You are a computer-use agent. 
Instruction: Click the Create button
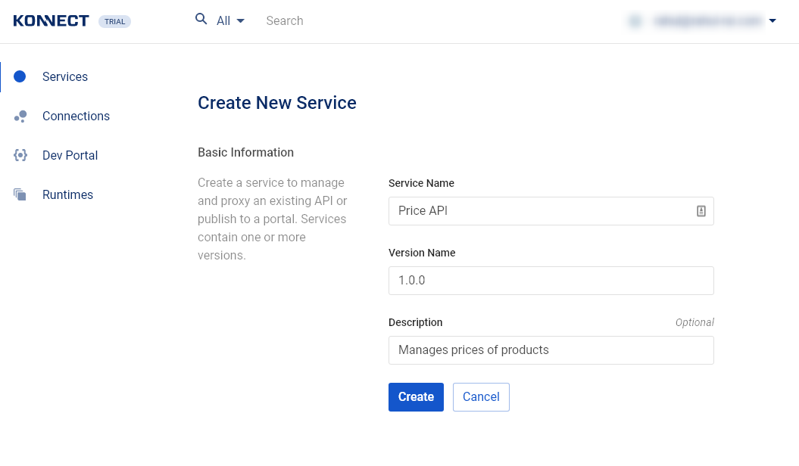click(x=416, y=397)
